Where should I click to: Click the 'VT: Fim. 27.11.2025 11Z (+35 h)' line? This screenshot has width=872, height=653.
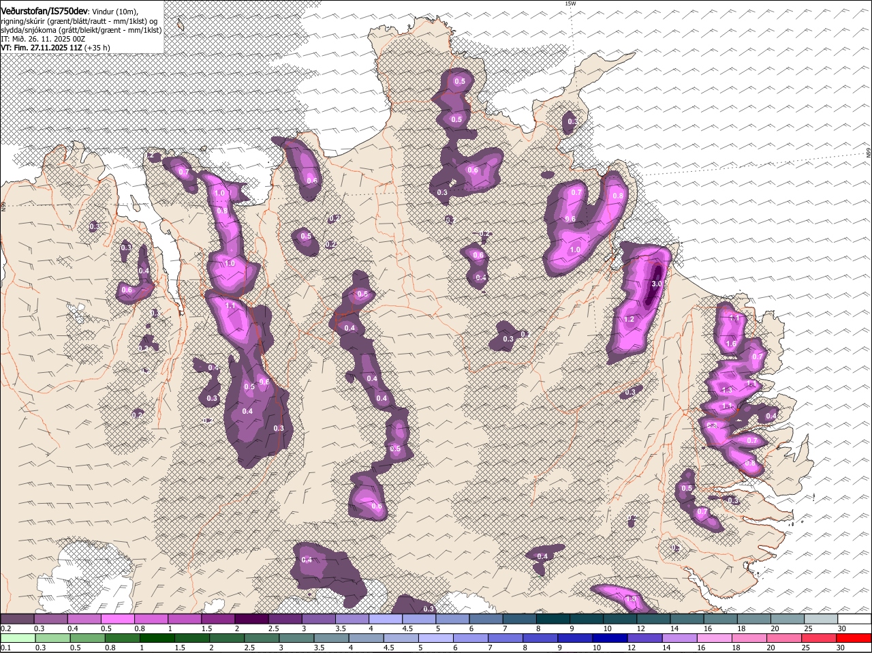coord(55,48)
